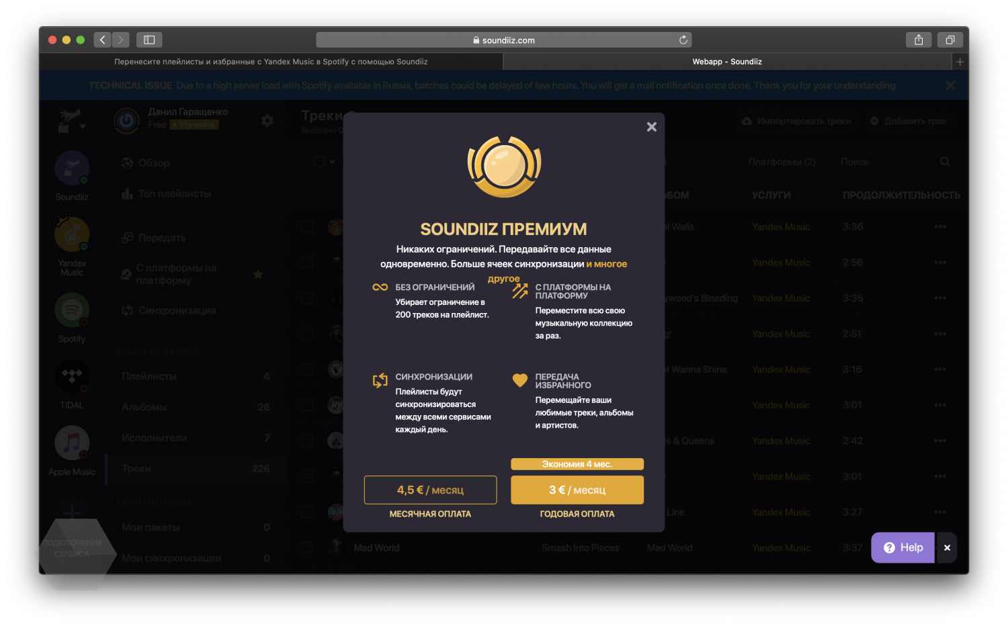Screen dimensions: 1008x626
Task: Open more options for the 3:35 track
Action: pos(939,298)
